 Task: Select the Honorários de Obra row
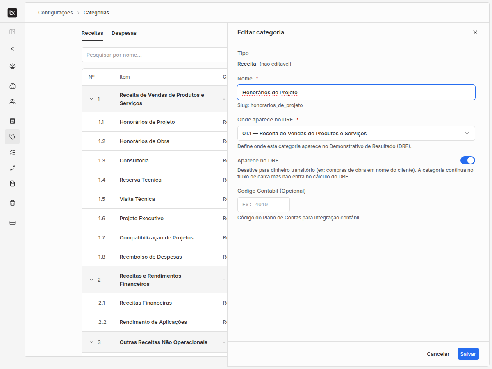[x=155, y=141]
